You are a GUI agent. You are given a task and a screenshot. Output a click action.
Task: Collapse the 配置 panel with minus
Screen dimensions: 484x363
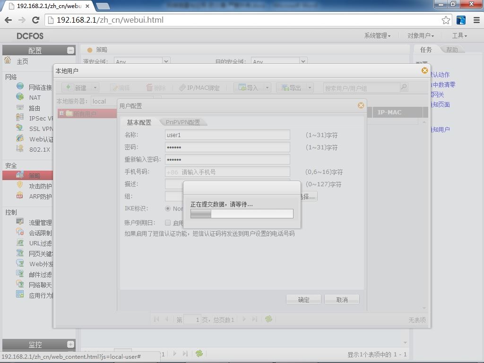point(70,50)
